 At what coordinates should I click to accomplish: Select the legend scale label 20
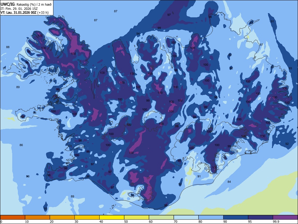pos(52,222)
